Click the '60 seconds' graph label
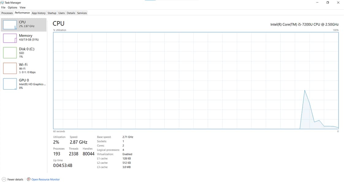This screenshot has width=344, height=184. 59,131
